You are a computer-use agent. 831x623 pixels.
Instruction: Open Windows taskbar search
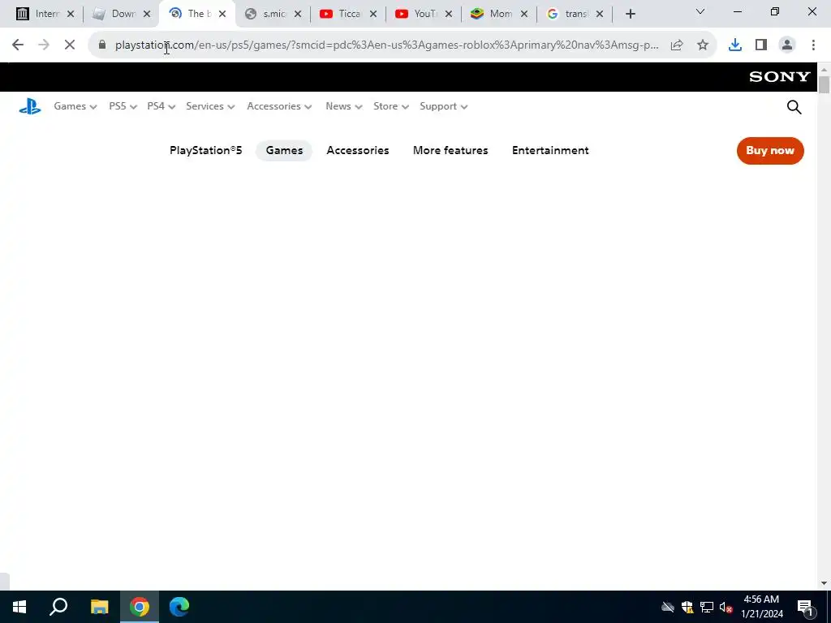[x=58, y=607]
